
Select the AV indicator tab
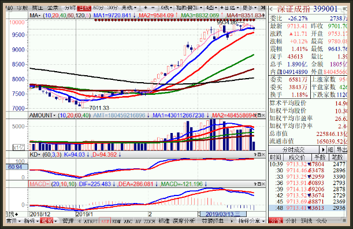[138, 221]
